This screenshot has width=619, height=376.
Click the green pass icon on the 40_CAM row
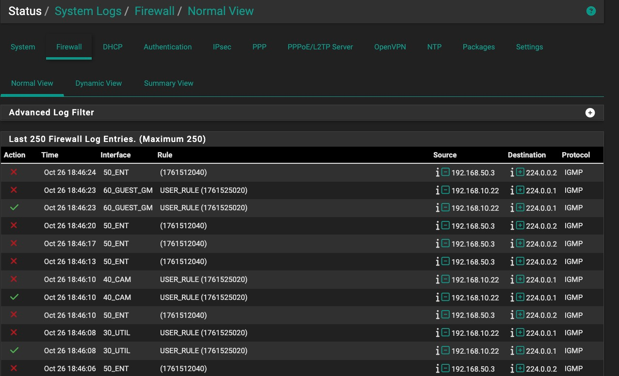click(14, 297)
